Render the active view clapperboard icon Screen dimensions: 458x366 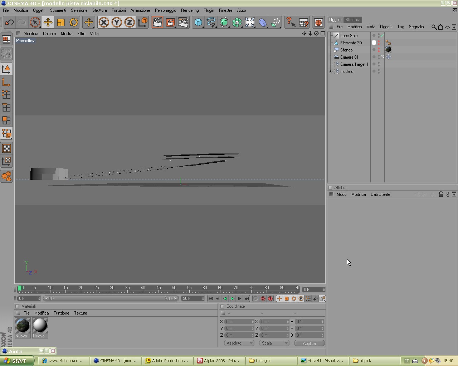coord(157,23)
